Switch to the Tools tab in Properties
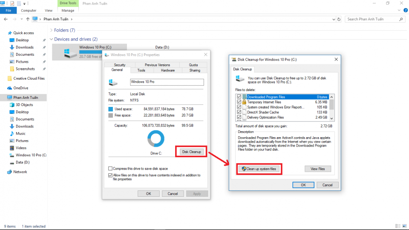This screenshot has height=230, width=409. tap(141, 70)
